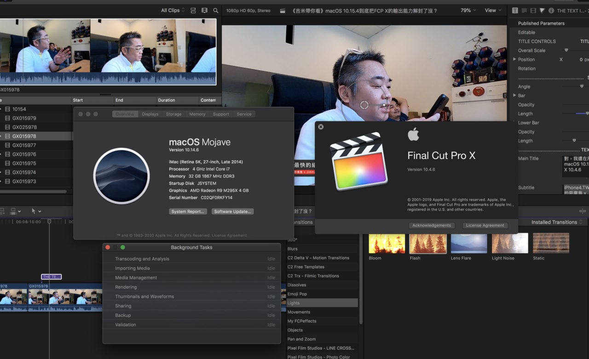Click the clip icon beside GX025978
Screen dimensions: 589x359
tap(7, 127)
